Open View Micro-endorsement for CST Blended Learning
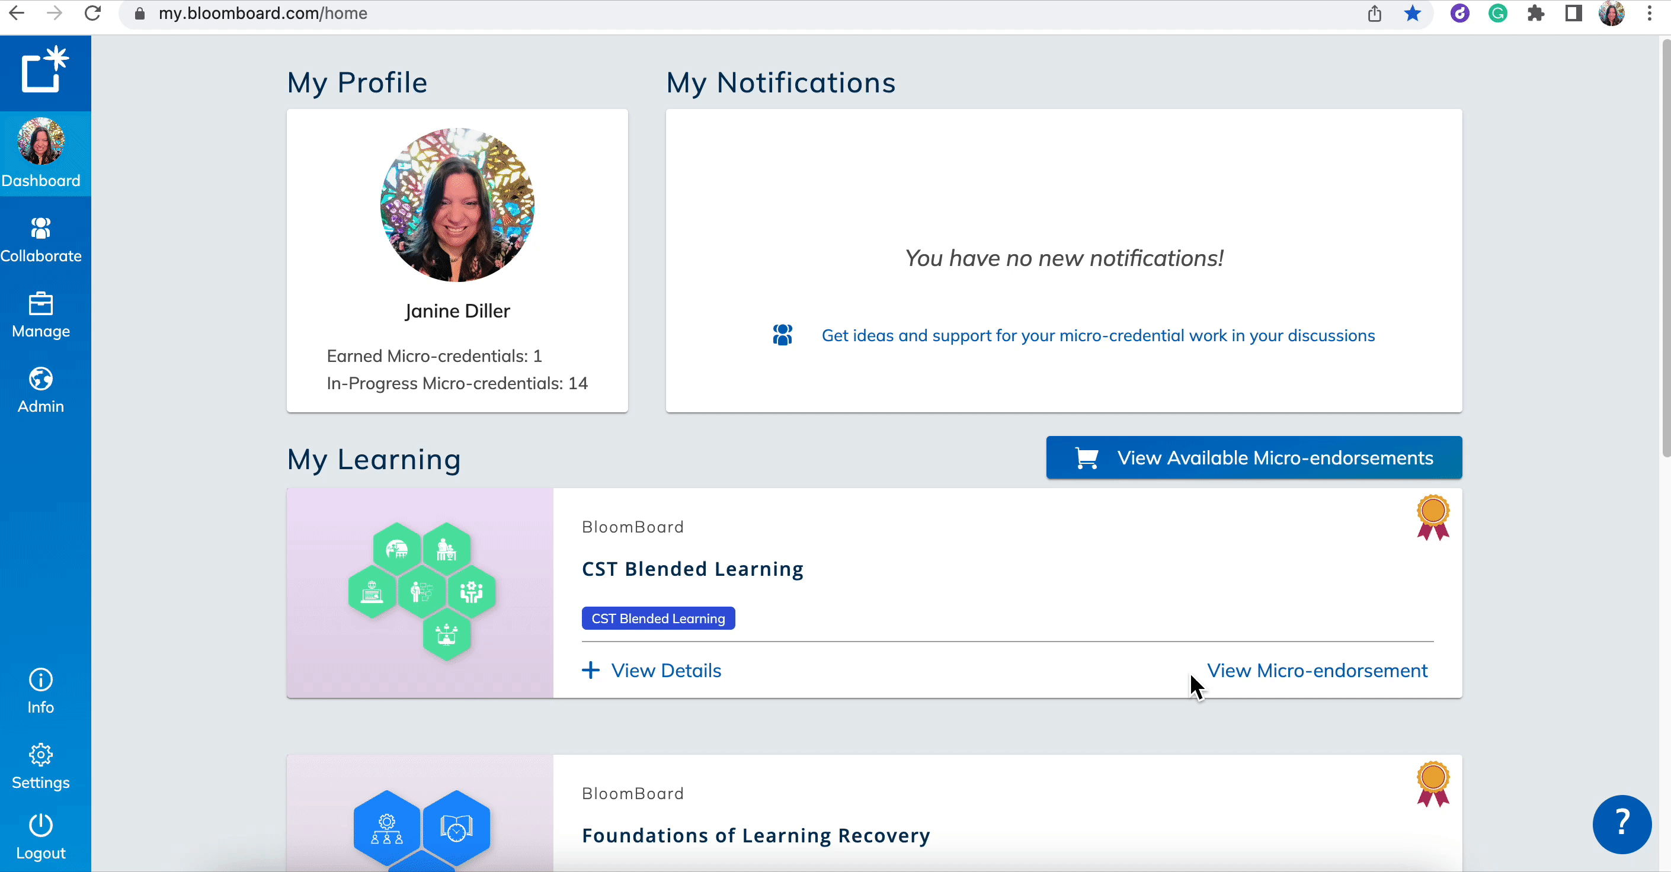This screenshot has height=872, width=1671. click(1317, 671)
